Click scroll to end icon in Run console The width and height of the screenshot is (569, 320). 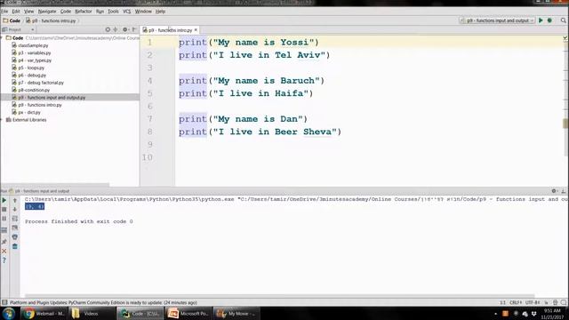tap(15, 228)
